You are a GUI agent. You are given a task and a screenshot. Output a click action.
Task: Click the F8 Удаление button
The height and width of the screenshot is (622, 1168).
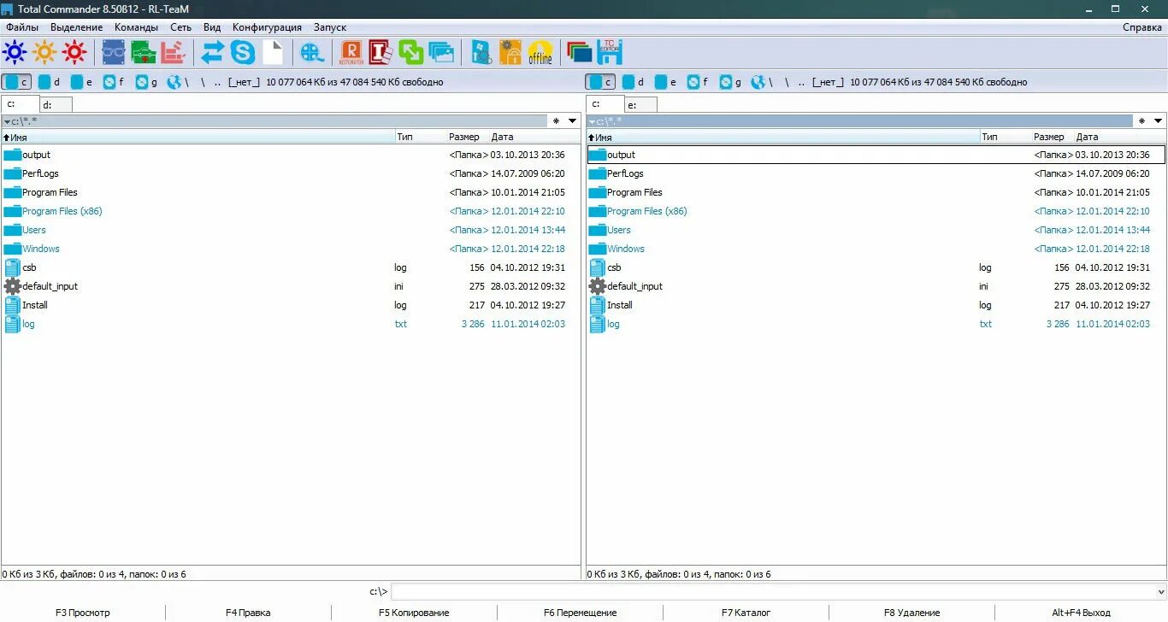911,613
